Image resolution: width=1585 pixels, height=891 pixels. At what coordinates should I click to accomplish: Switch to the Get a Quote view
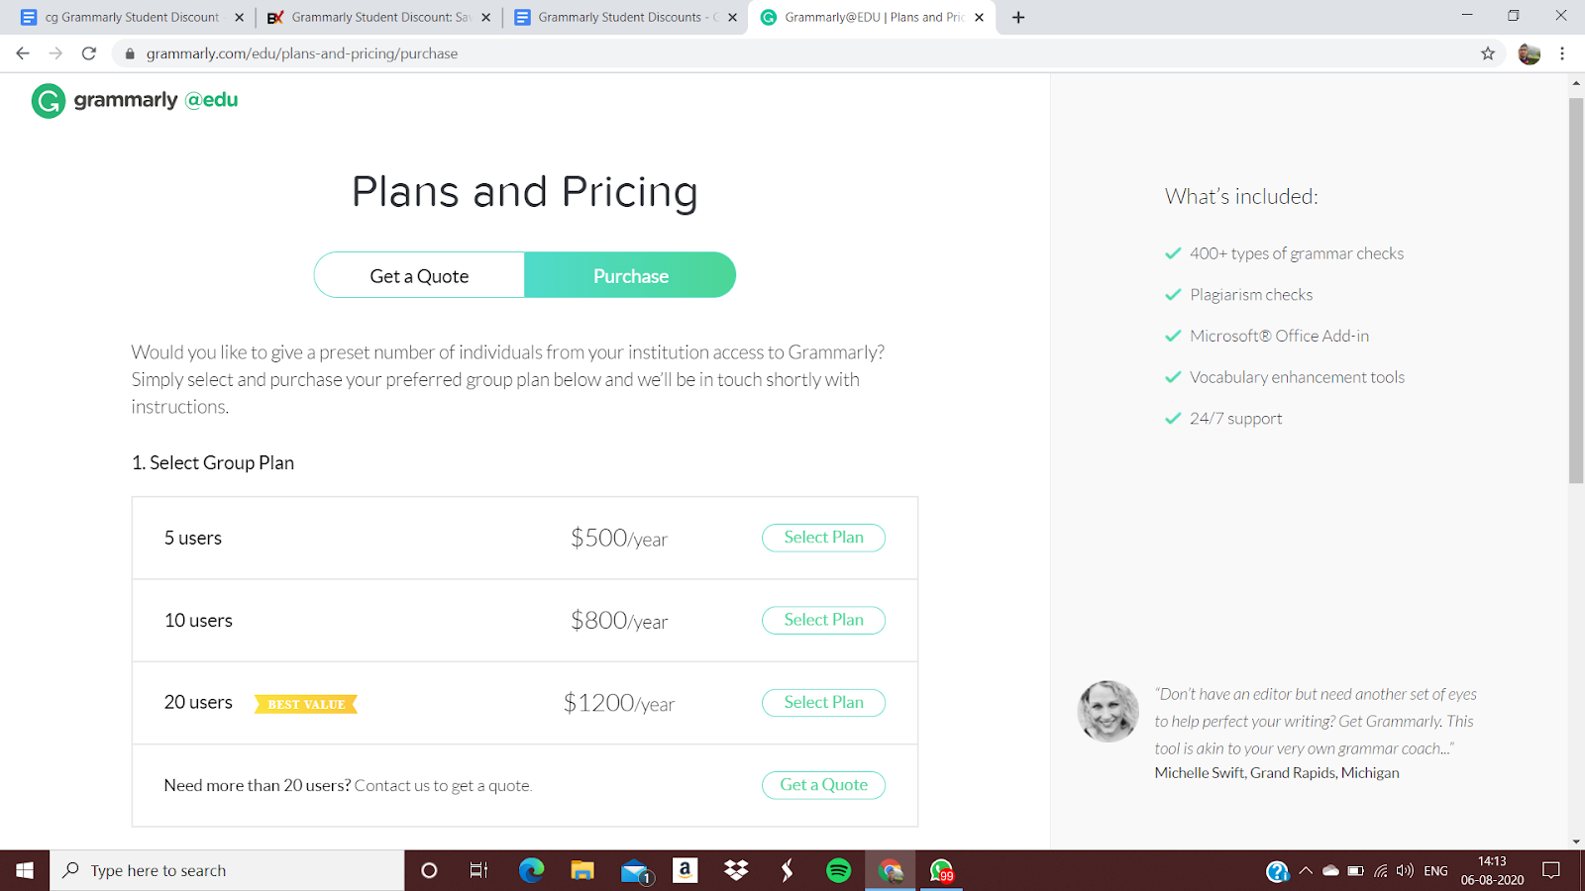pos(418,275)
